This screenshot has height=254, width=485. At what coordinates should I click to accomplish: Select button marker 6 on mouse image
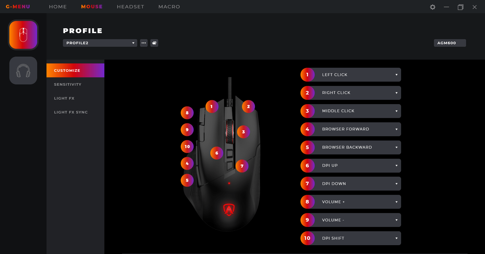pos(217,153)
